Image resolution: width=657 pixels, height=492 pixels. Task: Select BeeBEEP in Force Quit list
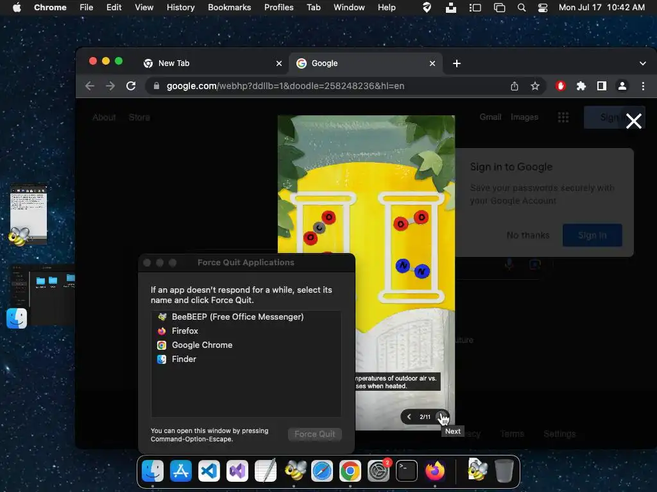click(x=246, y=316)
